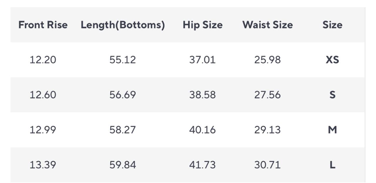
Task: Click hip size value 41.73
Action: pyautogui.click(x=202, y=165)
